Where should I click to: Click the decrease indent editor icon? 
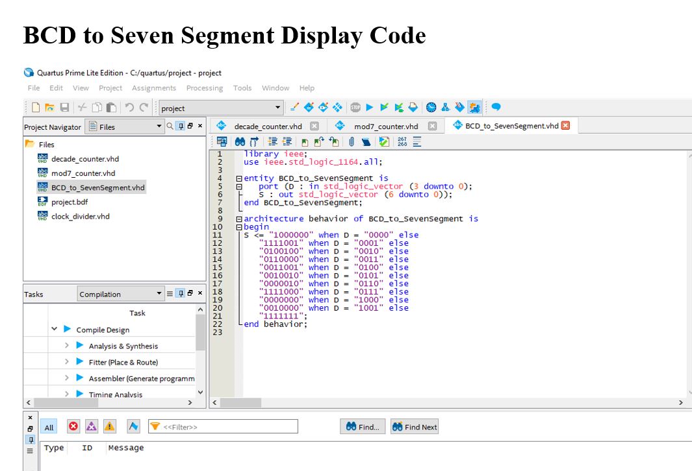click(287, 141)
